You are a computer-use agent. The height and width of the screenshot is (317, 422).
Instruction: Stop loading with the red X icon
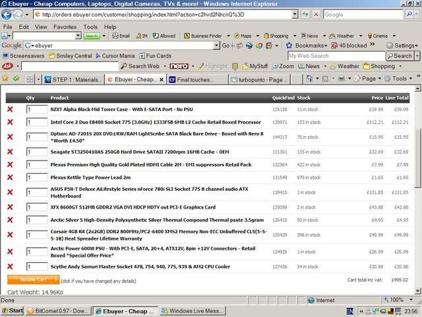(x=316, y=15)
